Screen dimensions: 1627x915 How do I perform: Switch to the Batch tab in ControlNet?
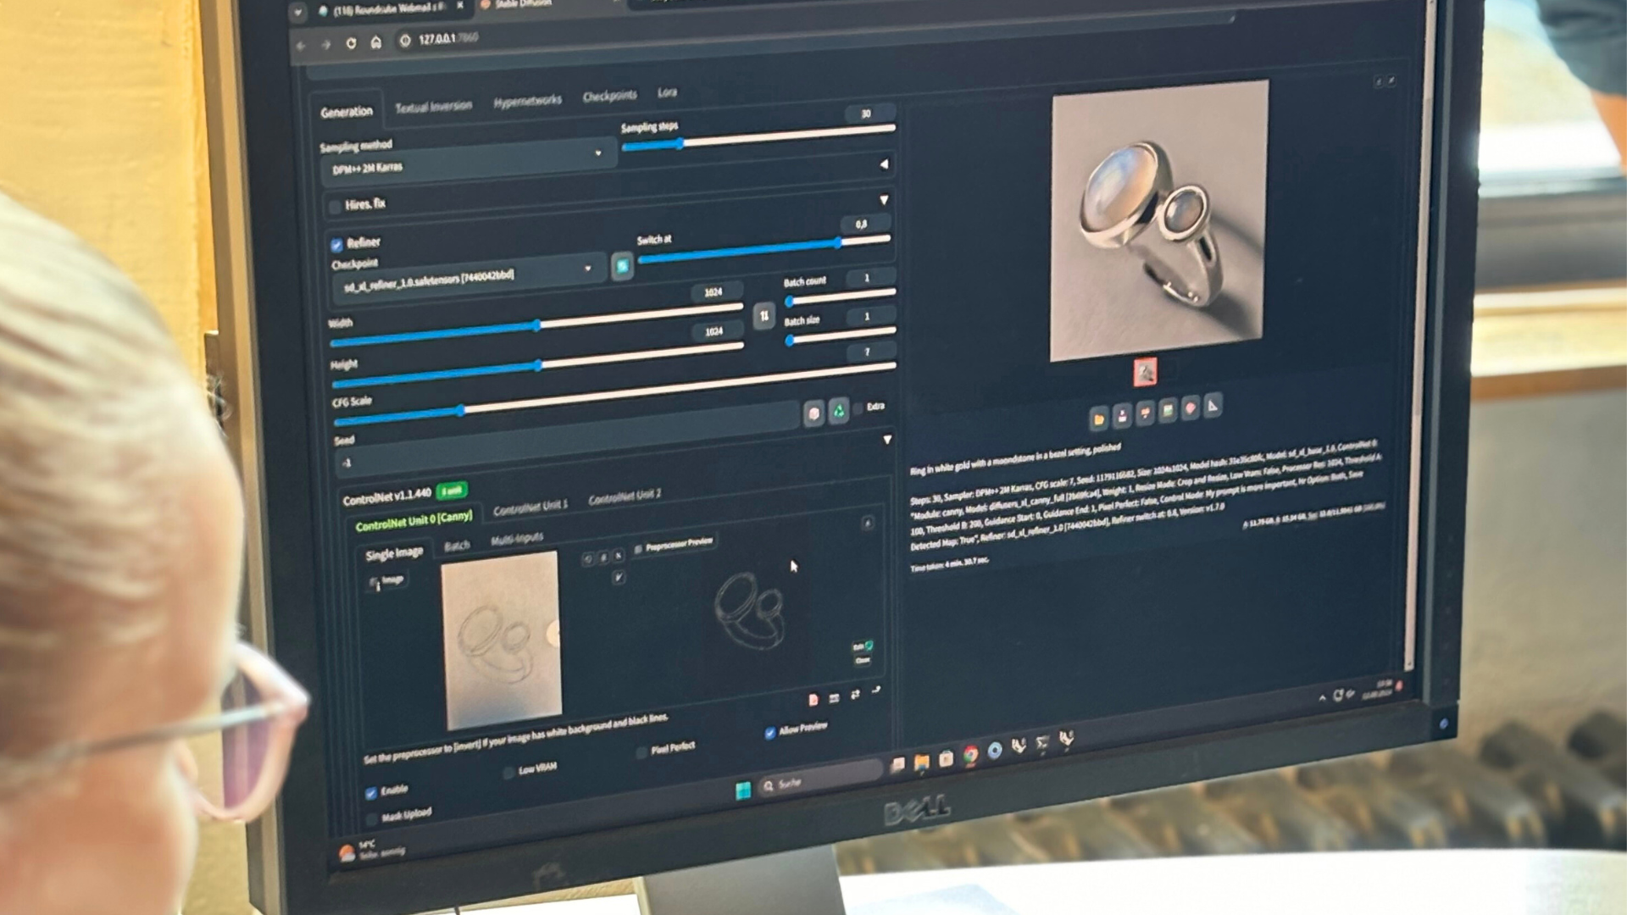pyautogui.click(x=457, y=546)
